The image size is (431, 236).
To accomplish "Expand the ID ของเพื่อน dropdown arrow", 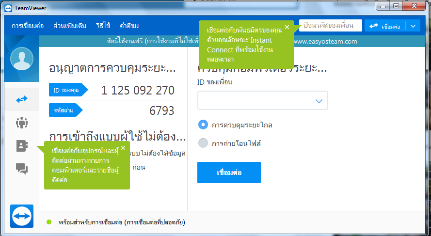I will point(319,101).
